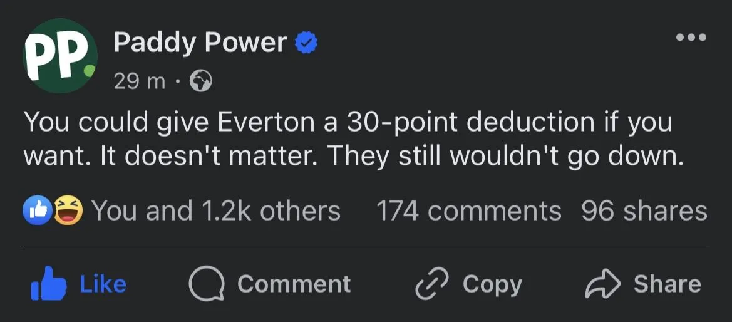Click the arrow Share icon
This screenshot has width=732, height=322.
tap(601, 285)
